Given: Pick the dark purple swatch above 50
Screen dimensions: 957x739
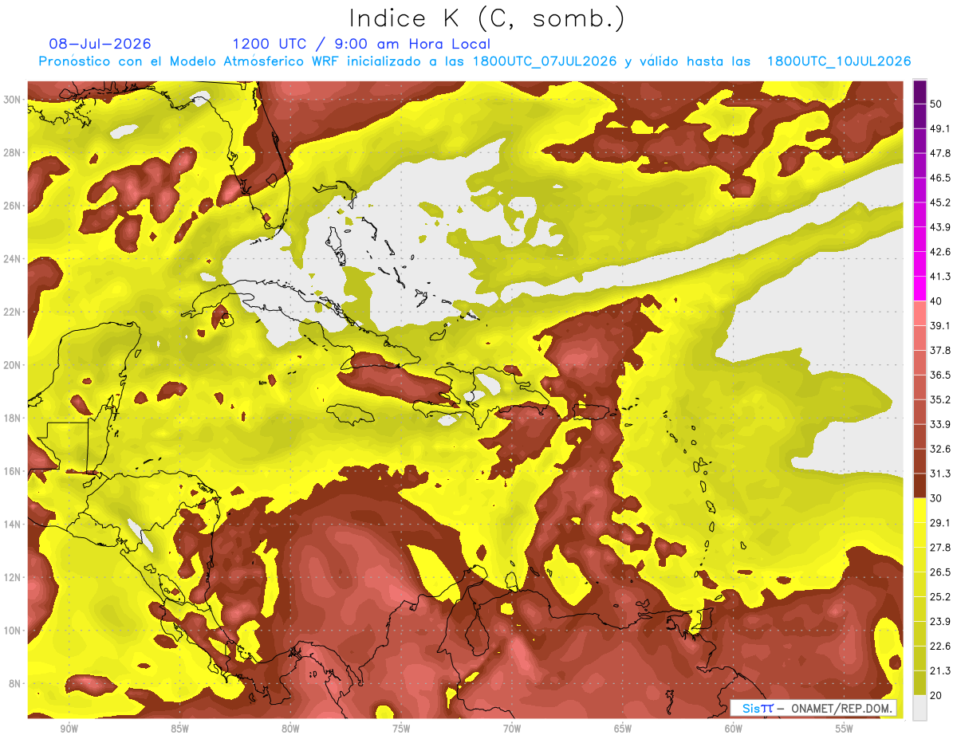Looking at the screenshot, I should click(x=920, y=92).
